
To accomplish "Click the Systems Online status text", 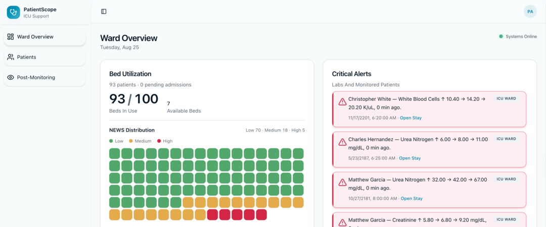I will click(x=521, y=36).
